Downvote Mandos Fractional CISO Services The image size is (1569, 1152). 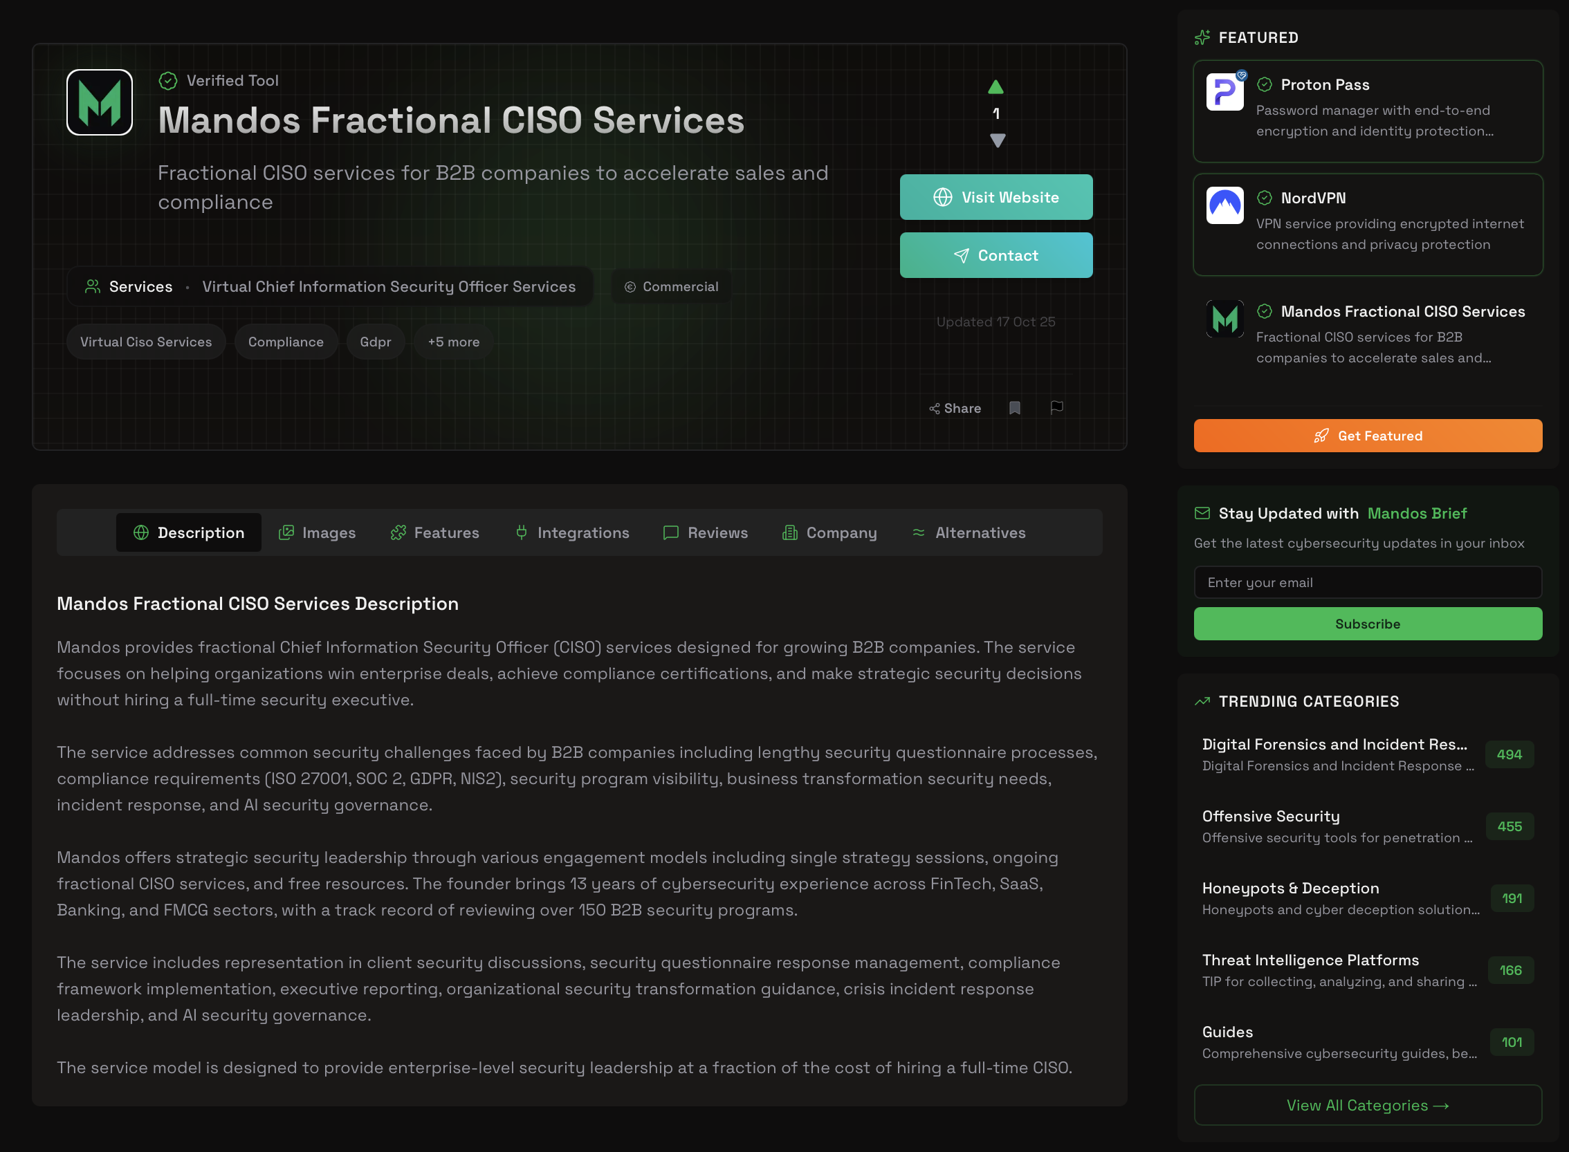[x=996, y=140]
